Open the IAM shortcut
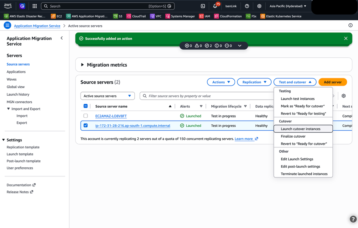The height and width of the screenshot is (228, 358). pos(205,16)
